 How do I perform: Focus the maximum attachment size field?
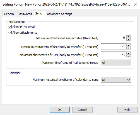tap(114, 38)
